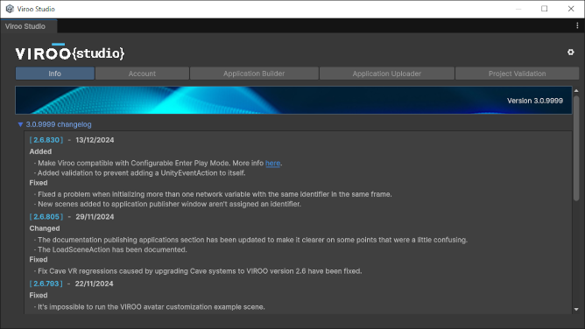Minimize the Viroo Studio window
585x329 pixels.
pos(518,9)
